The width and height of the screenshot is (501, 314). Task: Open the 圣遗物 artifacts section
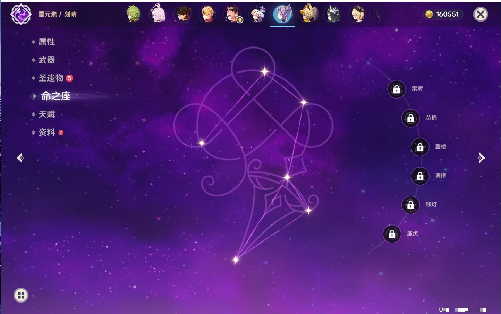(x=51, y=78)
